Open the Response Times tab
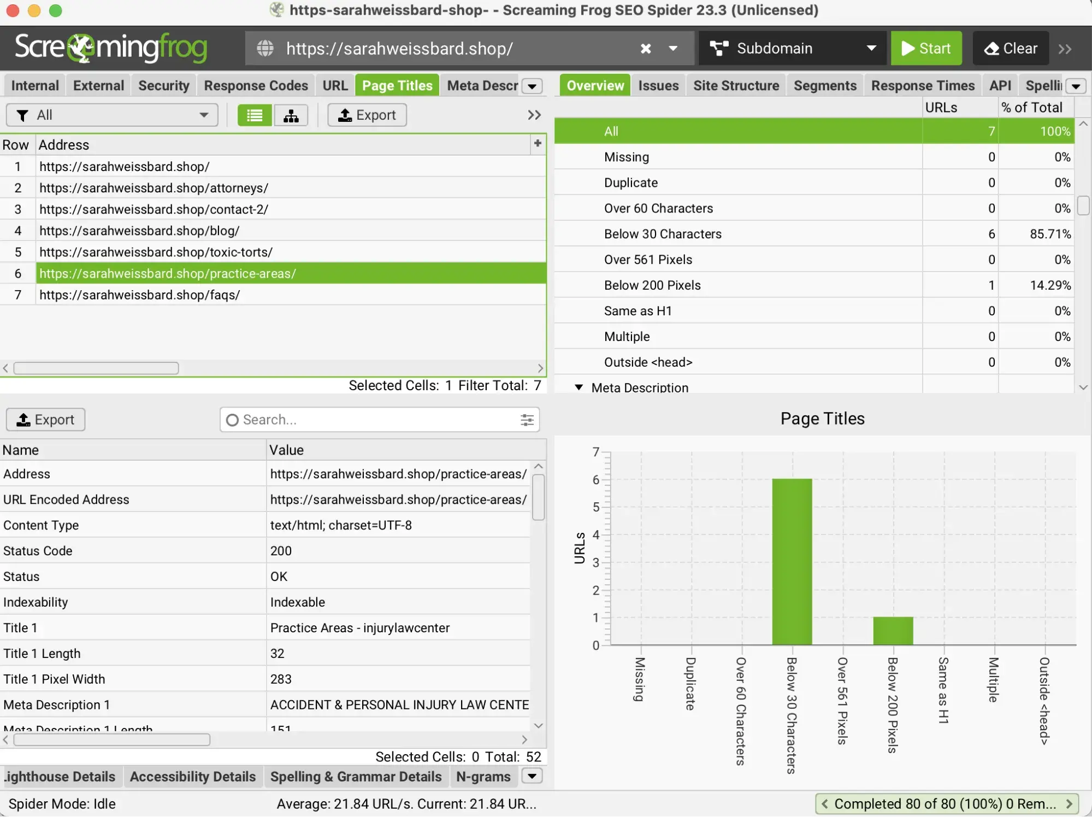1092x817 pixels. click(x=923, y=86)
